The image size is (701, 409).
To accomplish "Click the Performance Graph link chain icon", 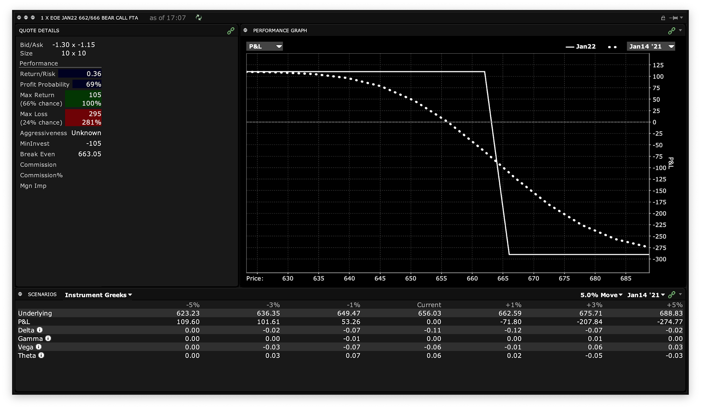I will coord(671,31).
